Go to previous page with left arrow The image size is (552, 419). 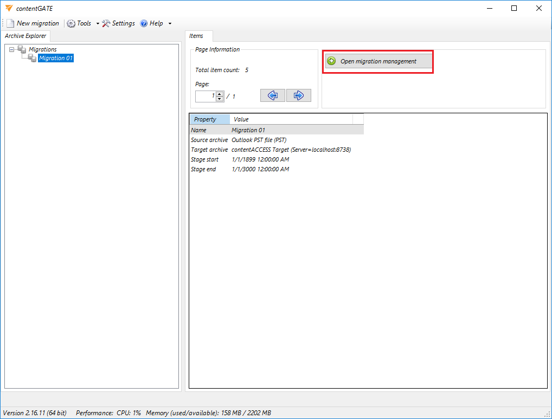point(272,95)
